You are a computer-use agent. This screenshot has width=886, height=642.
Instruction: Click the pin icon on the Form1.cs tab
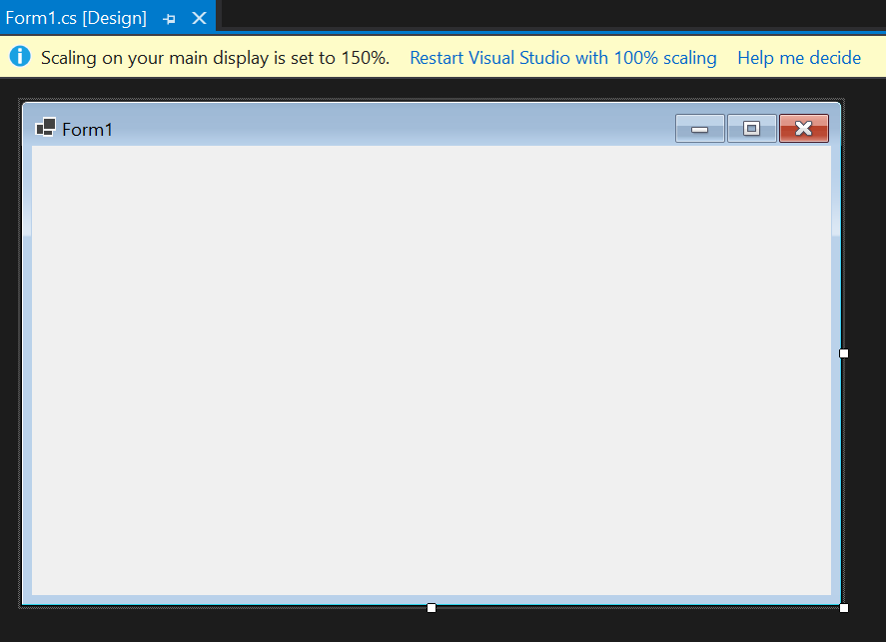168,17
